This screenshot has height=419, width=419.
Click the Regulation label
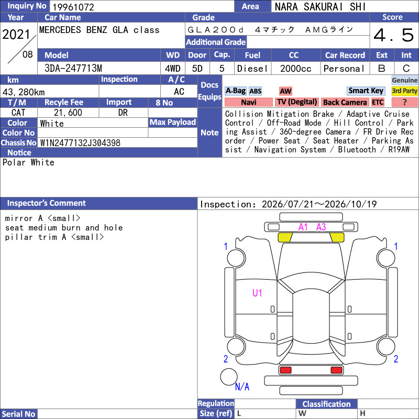pos(216,403)
